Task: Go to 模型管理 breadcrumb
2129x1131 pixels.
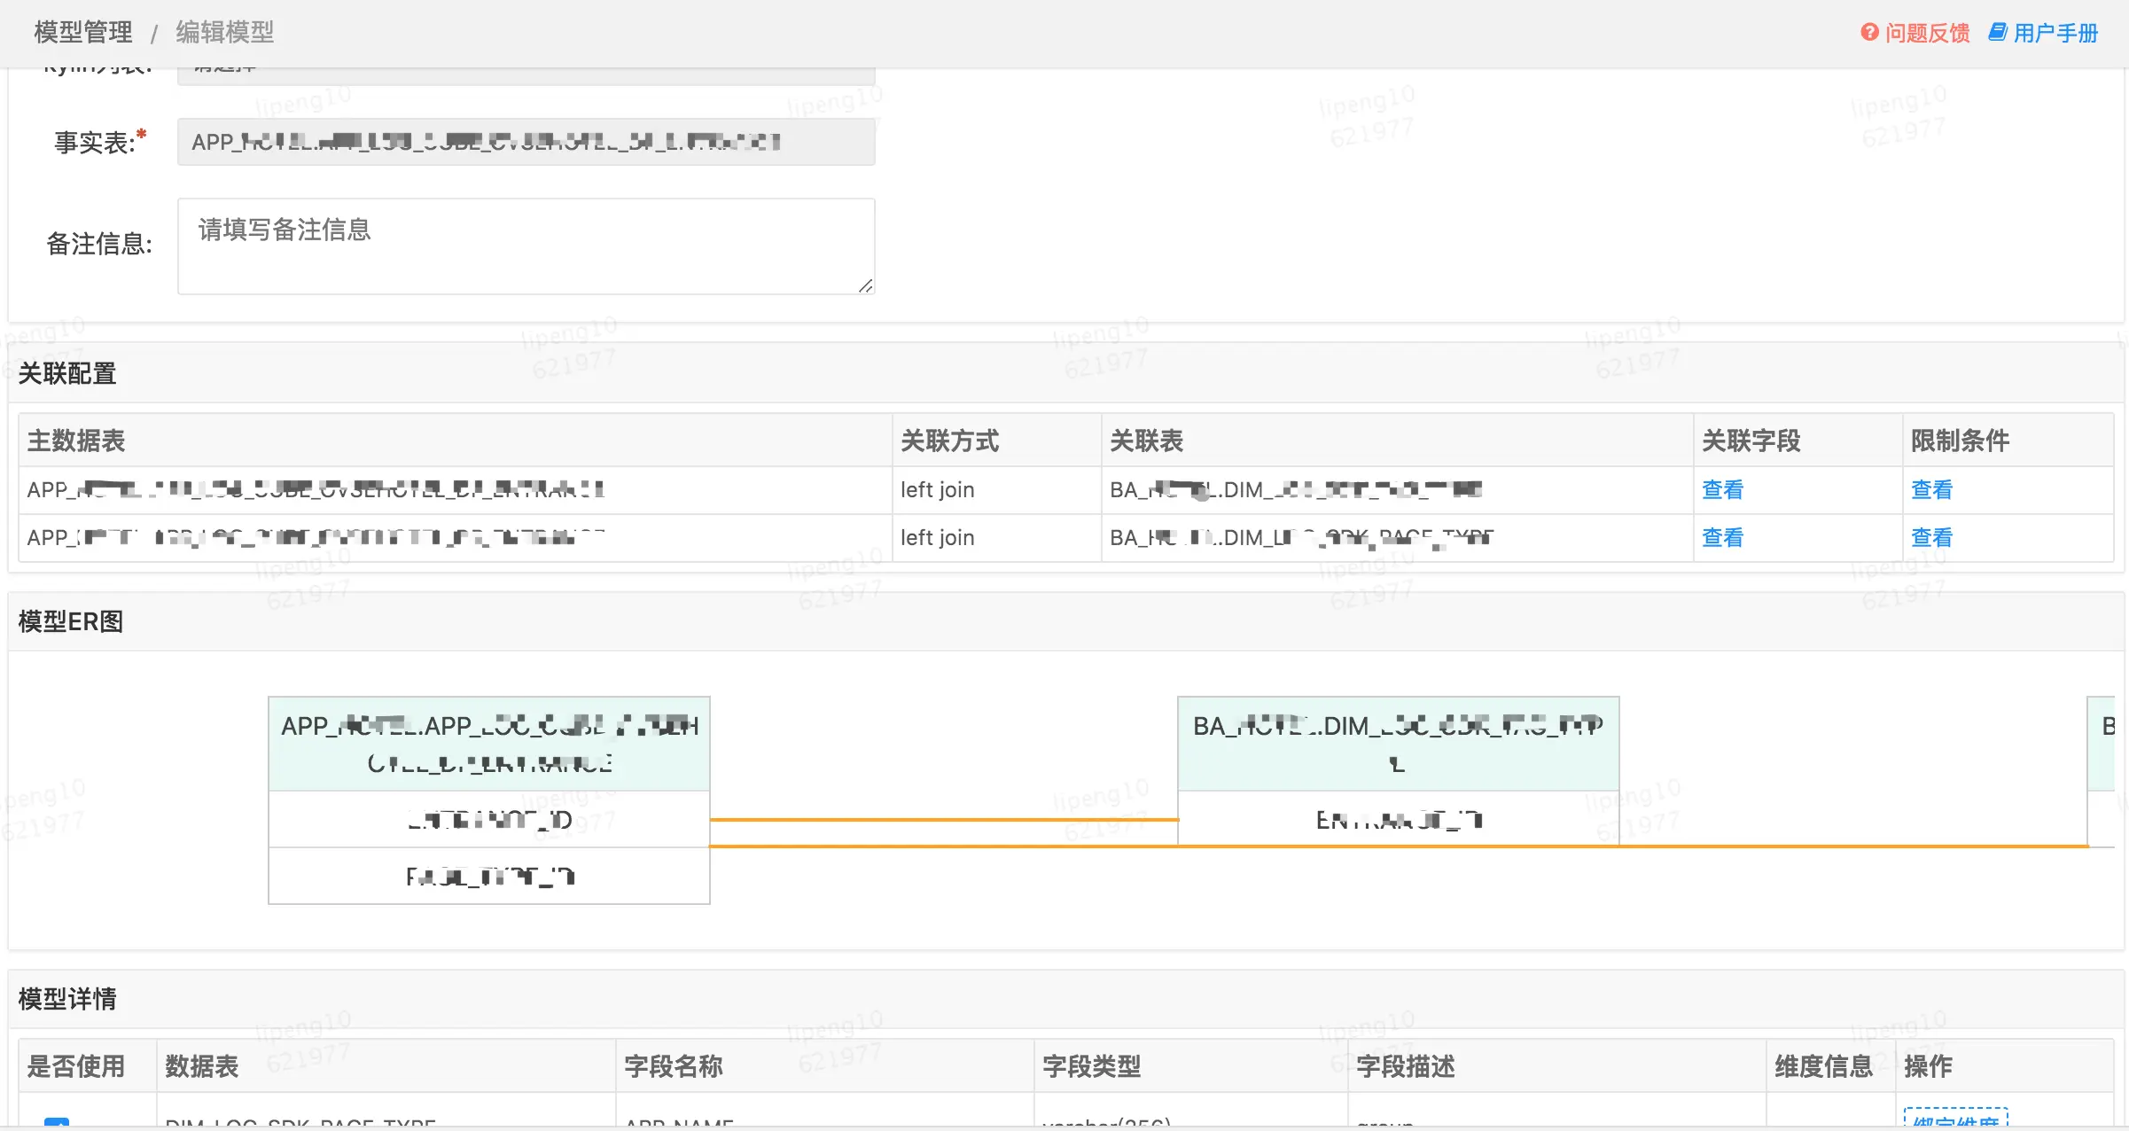Action: (83, 33)
